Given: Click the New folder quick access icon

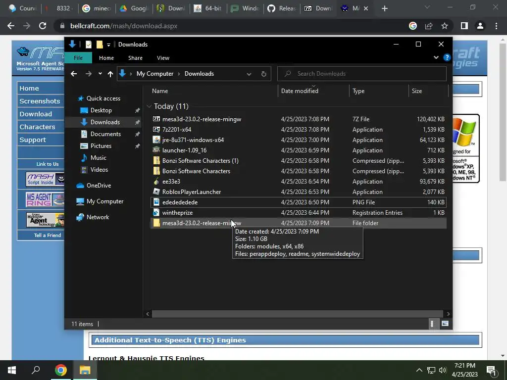Looking at the screenshot, I should pyautogui.click(x=100, y=44).
